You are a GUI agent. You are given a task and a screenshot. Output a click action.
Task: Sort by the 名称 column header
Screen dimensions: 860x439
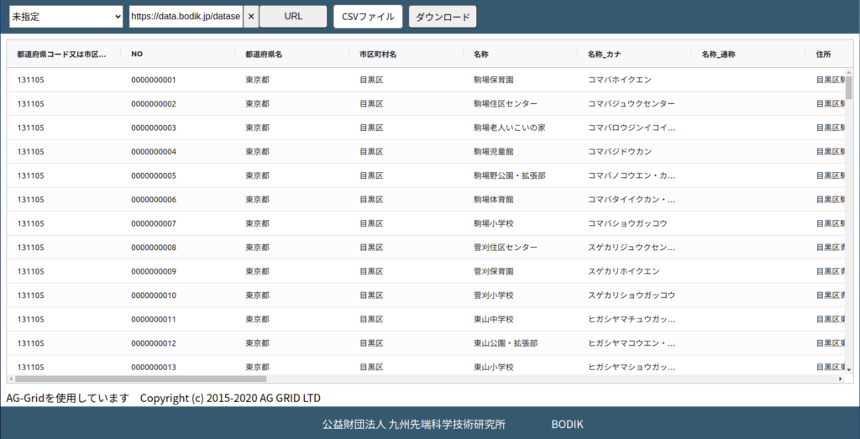[x=481, y=55]
